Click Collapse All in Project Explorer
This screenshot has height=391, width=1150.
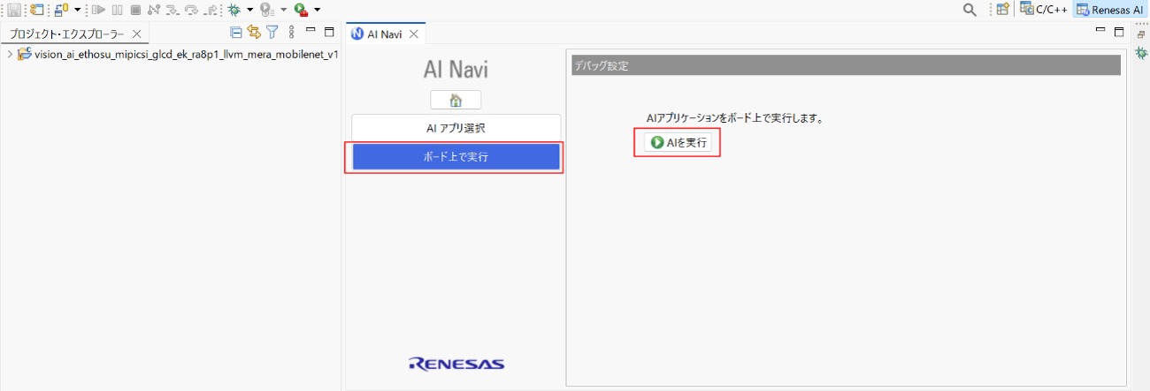tap(235, 33)
